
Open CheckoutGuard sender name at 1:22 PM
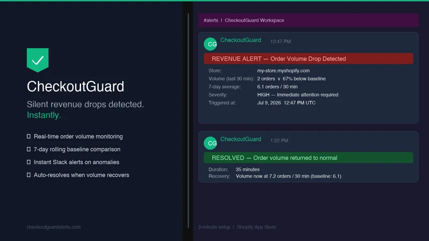point(241,139)
